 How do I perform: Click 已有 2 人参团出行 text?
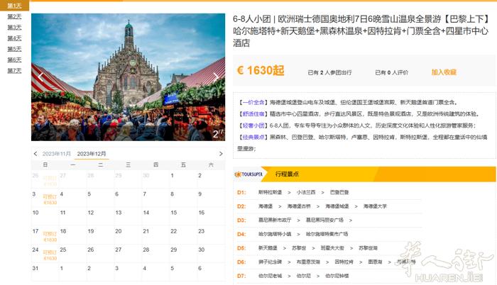click(x=329, y=72)
